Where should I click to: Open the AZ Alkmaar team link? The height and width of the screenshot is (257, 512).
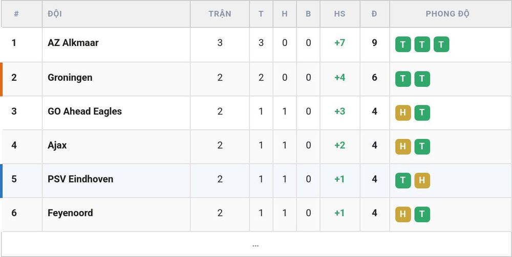pyautogui.click(x=73, y=43)
